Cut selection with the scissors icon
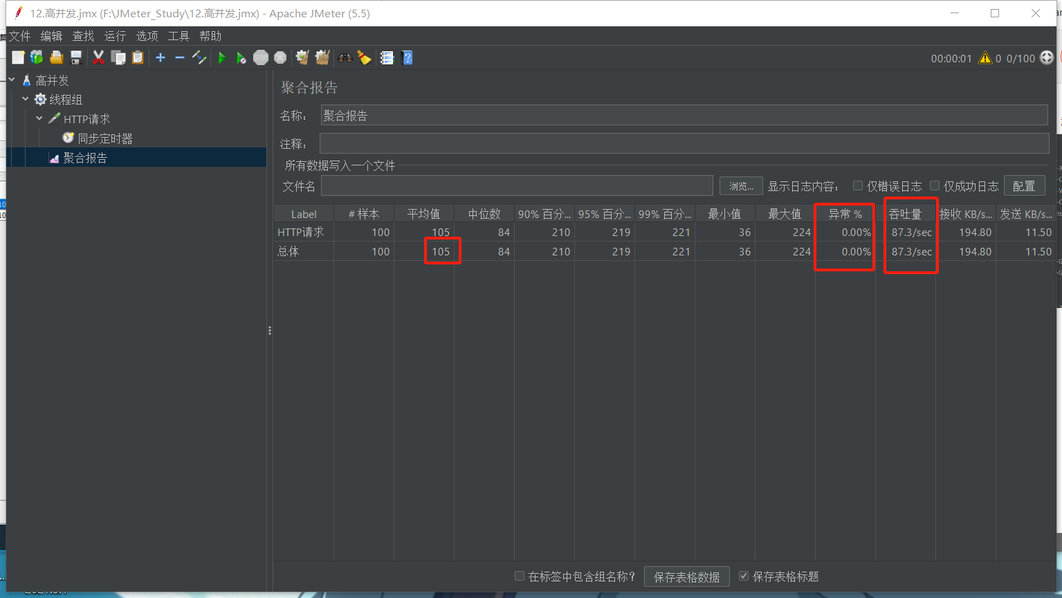The width and height of the screenshot is (1062, 598). [98, 57]
